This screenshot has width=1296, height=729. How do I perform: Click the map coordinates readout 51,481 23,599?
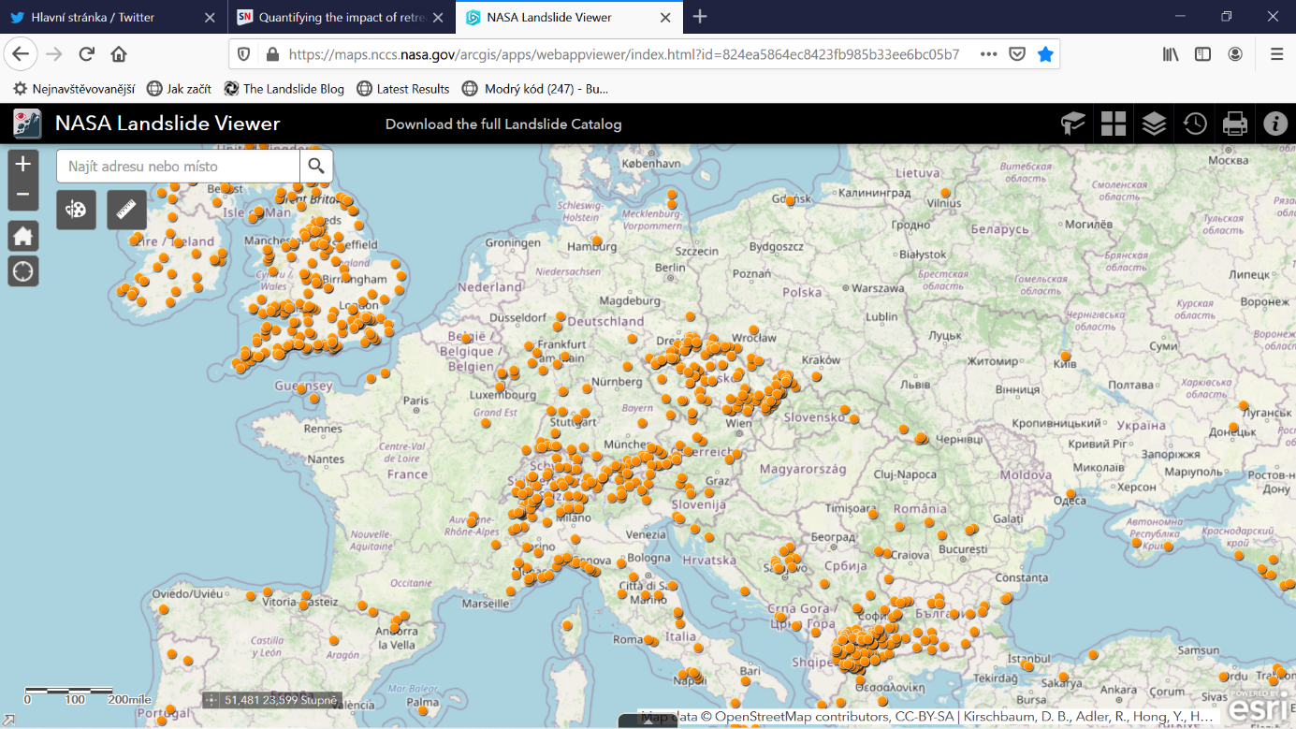coord(280,700)
